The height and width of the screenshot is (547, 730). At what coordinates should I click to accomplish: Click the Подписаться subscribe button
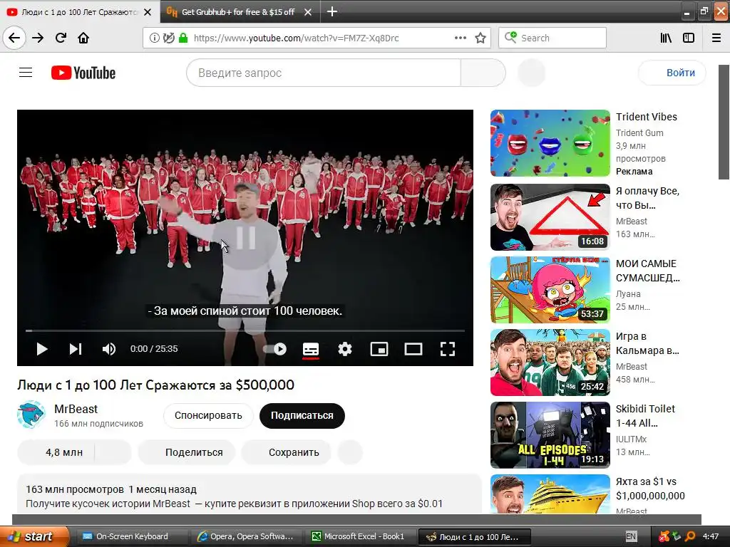(x=302, y=415)
